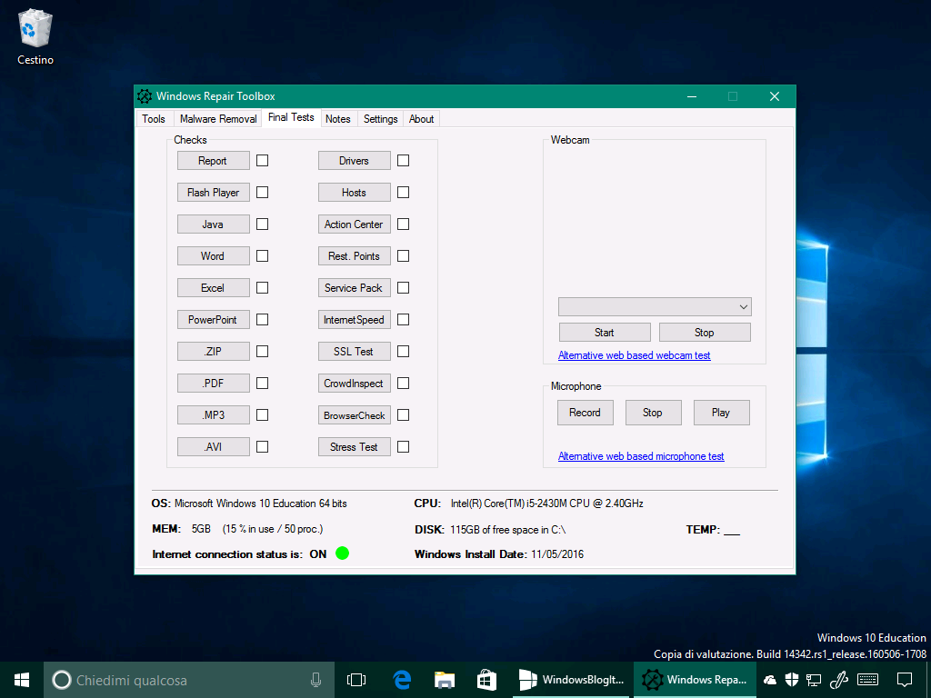Mark the Action Center checkbox
This screenshot has width=931, height=698.
(x=403, y=224)
